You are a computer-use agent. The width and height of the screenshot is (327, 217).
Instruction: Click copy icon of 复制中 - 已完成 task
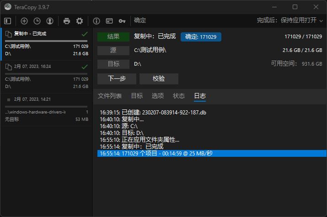click(x=8, y=34)
